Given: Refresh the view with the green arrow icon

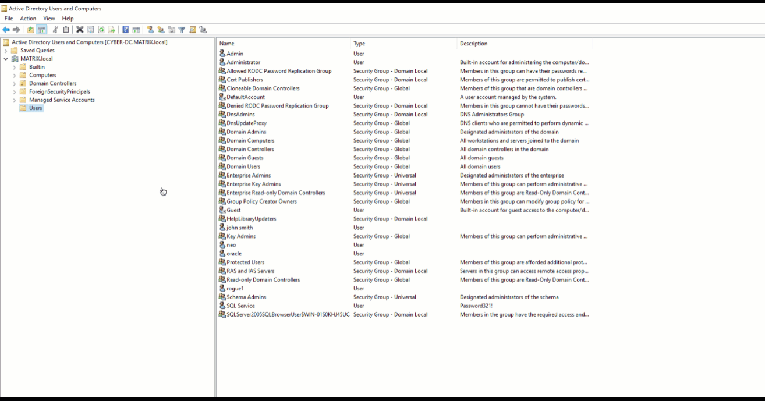Looking at the screenshot, I should coord(101,30).
